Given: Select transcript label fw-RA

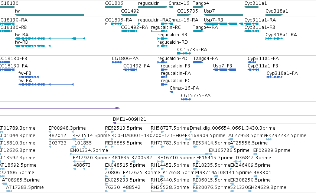Looking at the screenshot, I should coord(22,35).
